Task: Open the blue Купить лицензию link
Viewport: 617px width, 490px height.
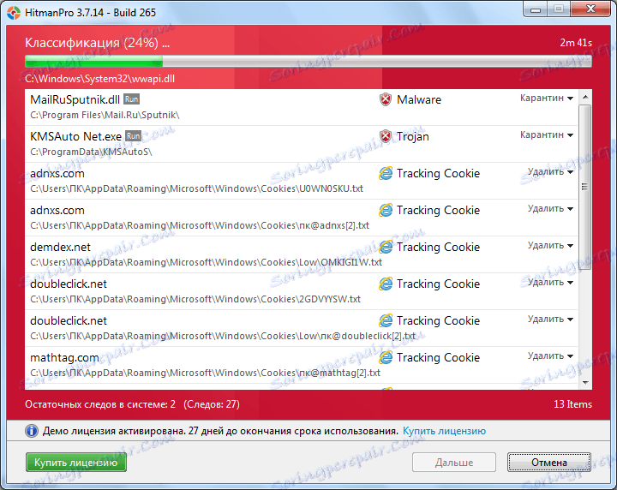Action: 444,431
